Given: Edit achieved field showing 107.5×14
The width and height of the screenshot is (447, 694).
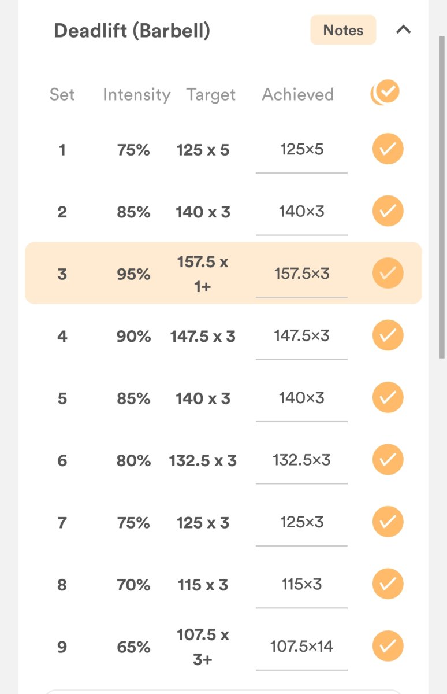Looking at the screenshot, I should [301, 646].
